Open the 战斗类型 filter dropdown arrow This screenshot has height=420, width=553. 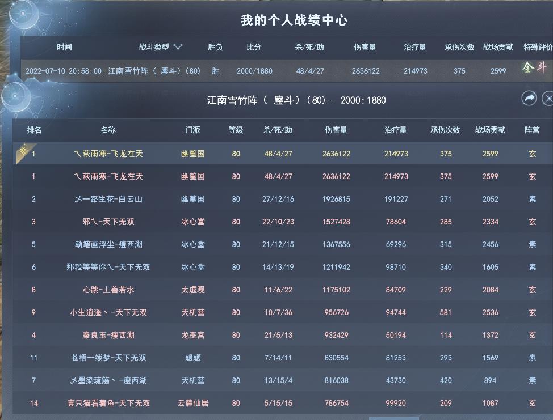tap(178, 47)
